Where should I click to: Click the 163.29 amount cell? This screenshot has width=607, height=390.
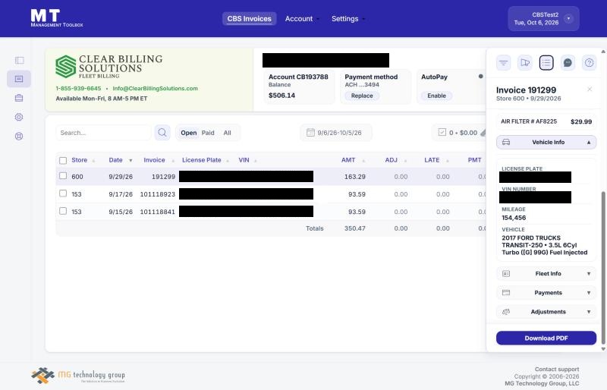coord(355,177)
